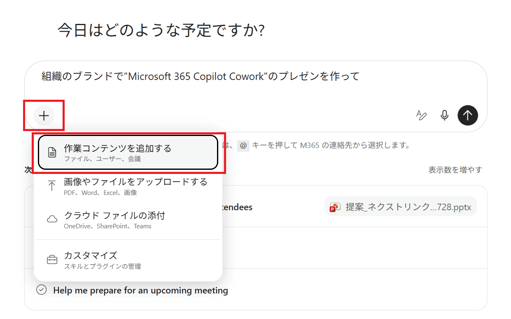The image size is (511, 319).
Task: Select 作業コンテンツを追加する menu item
Action: (x=128, y=152)
